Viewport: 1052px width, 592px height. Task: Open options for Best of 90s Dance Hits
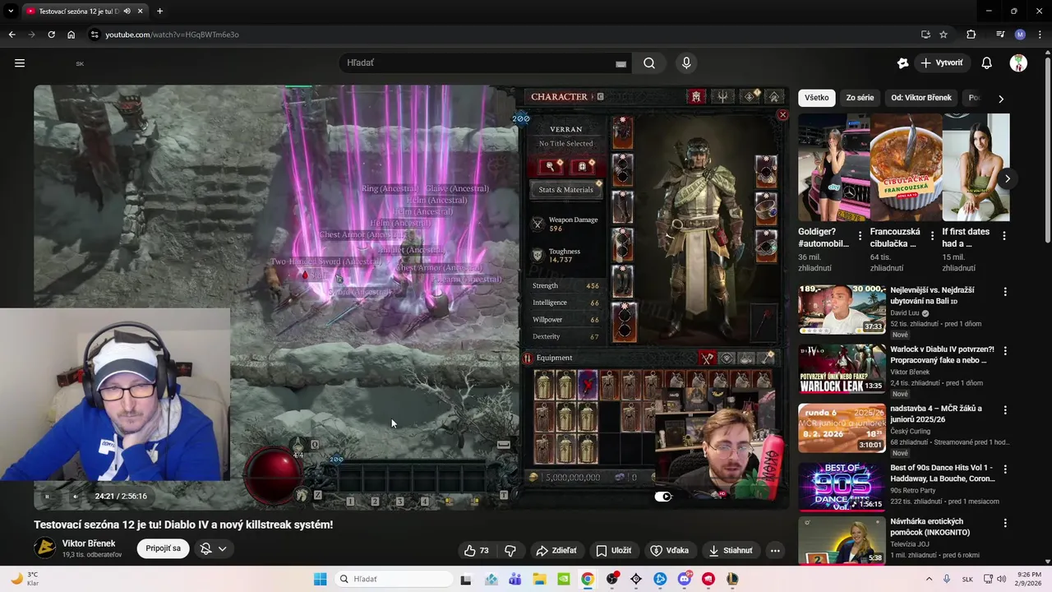point(1004,469)
